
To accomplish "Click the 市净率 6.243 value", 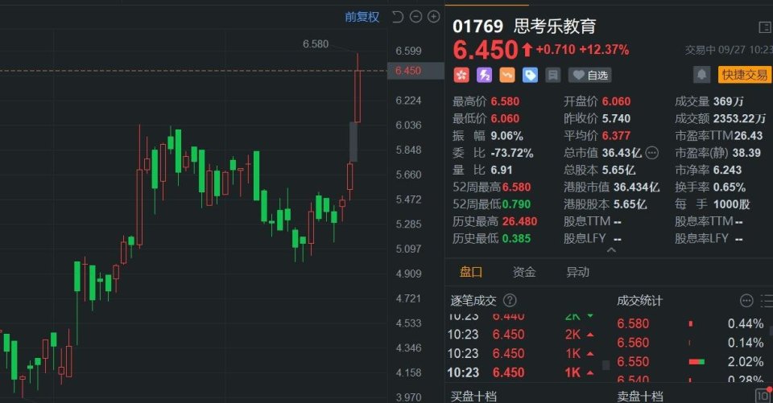I will 727,170.
